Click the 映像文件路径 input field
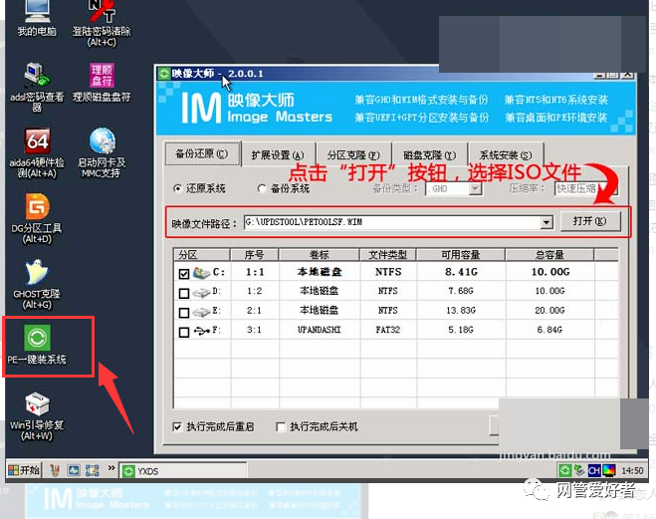The height and width of the screenshot is (519, 656). tap(392, 222)
